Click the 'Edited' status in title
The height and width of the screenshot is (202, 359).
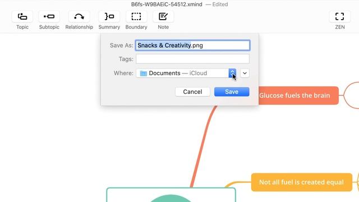pyautogui.click(x=220, y=4)
